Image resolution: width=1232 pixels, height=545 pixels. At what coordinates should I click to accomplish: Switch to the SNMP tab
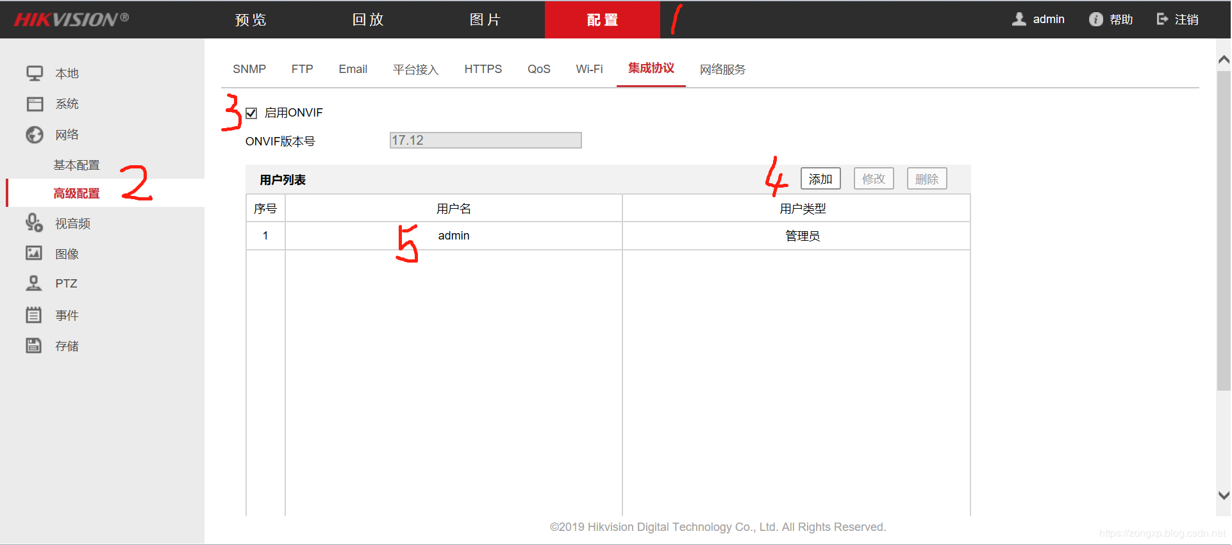click(249, 69)
